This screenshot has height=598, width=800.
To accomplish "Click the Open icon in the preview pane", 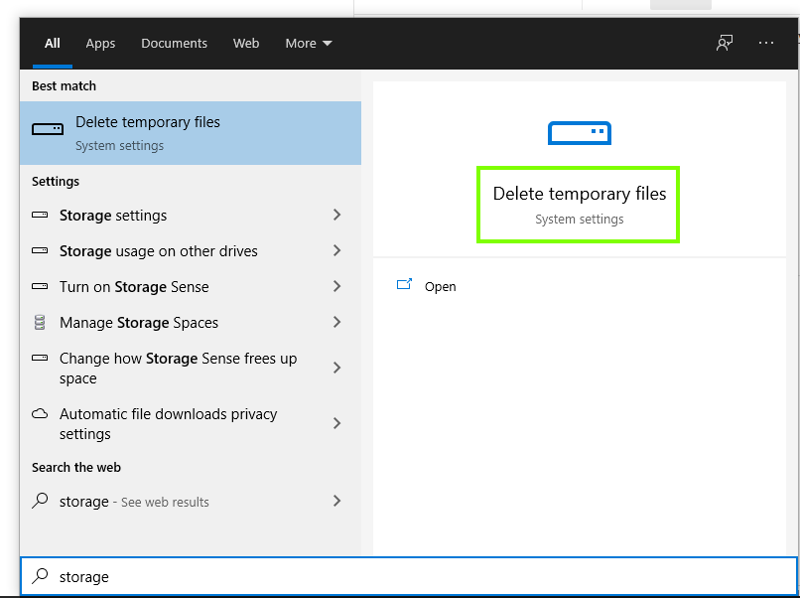I will (405, 285).
